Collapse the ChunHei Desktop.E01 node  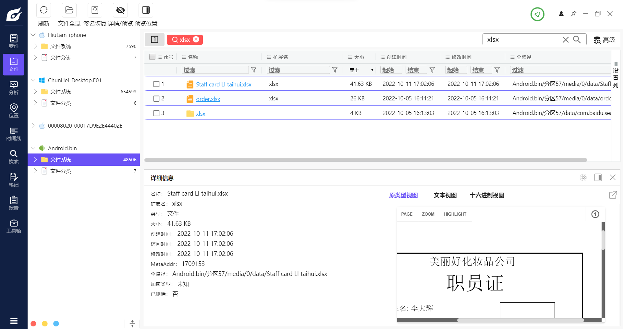point(33,80)
